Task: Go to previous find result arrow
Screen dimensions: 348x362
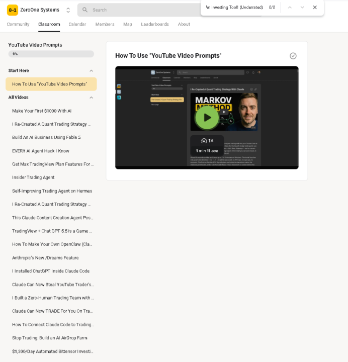Action: pyautogui.click(x=290, y=8)
